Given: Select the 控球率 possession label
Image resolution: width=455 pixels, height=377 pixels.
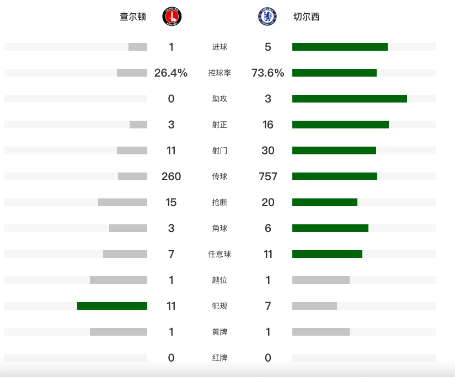Looking at the screenshot, I should click(x=220, y=73).
